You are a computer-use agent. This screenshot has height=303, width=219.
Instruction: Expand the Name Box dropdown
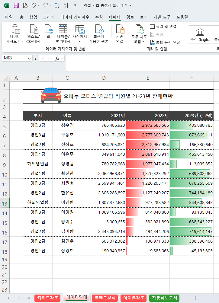(29, 58)
